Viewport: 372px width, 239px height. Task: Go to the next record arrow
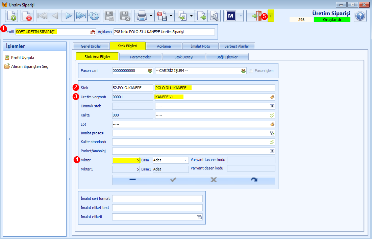68,16
